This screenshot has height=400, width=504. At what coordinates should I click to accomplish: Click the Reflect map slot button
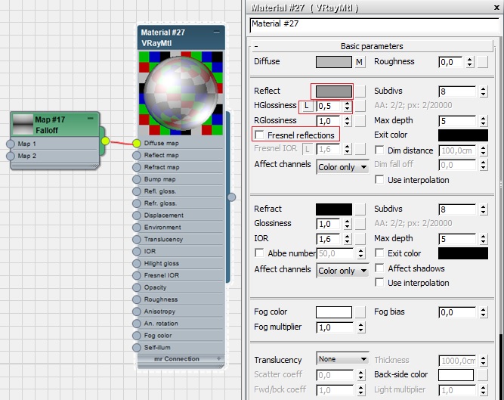[360, 91]
